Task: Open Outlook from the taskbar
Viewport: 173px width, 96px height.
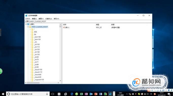Action: [x=91, y=94]
